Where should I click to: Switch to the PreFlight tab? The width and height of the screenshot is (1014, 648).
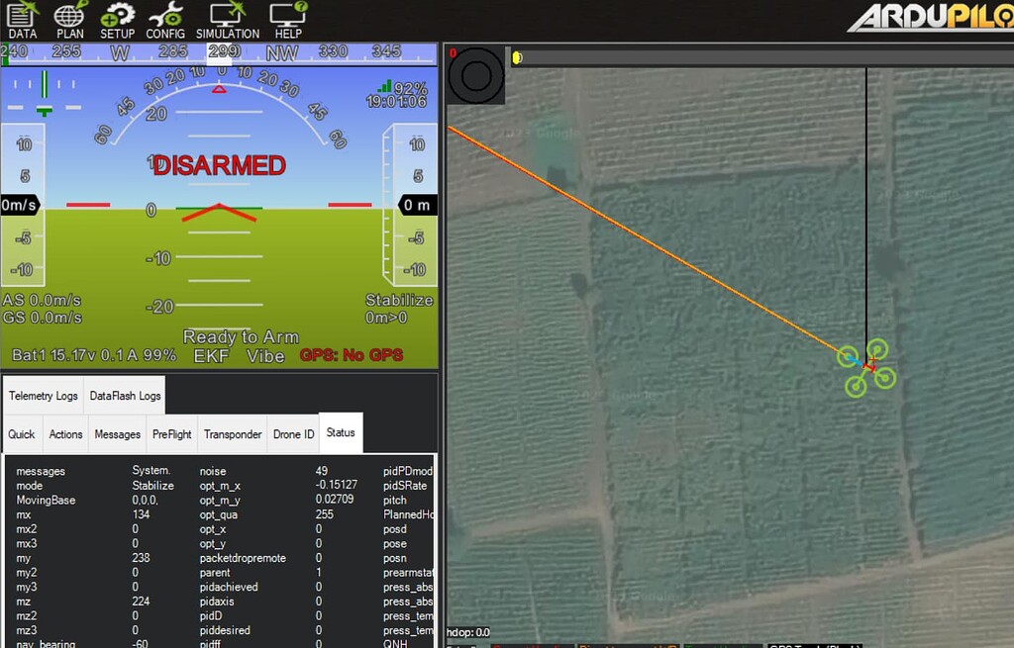point(171,433)
